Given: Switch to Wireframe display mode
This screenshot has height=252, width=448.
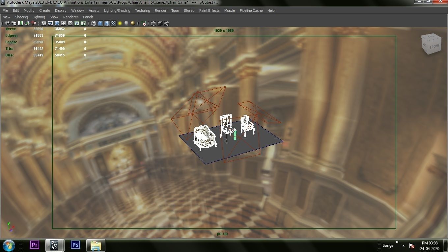Looking at the screenshot, I should (x=94, y=23).
